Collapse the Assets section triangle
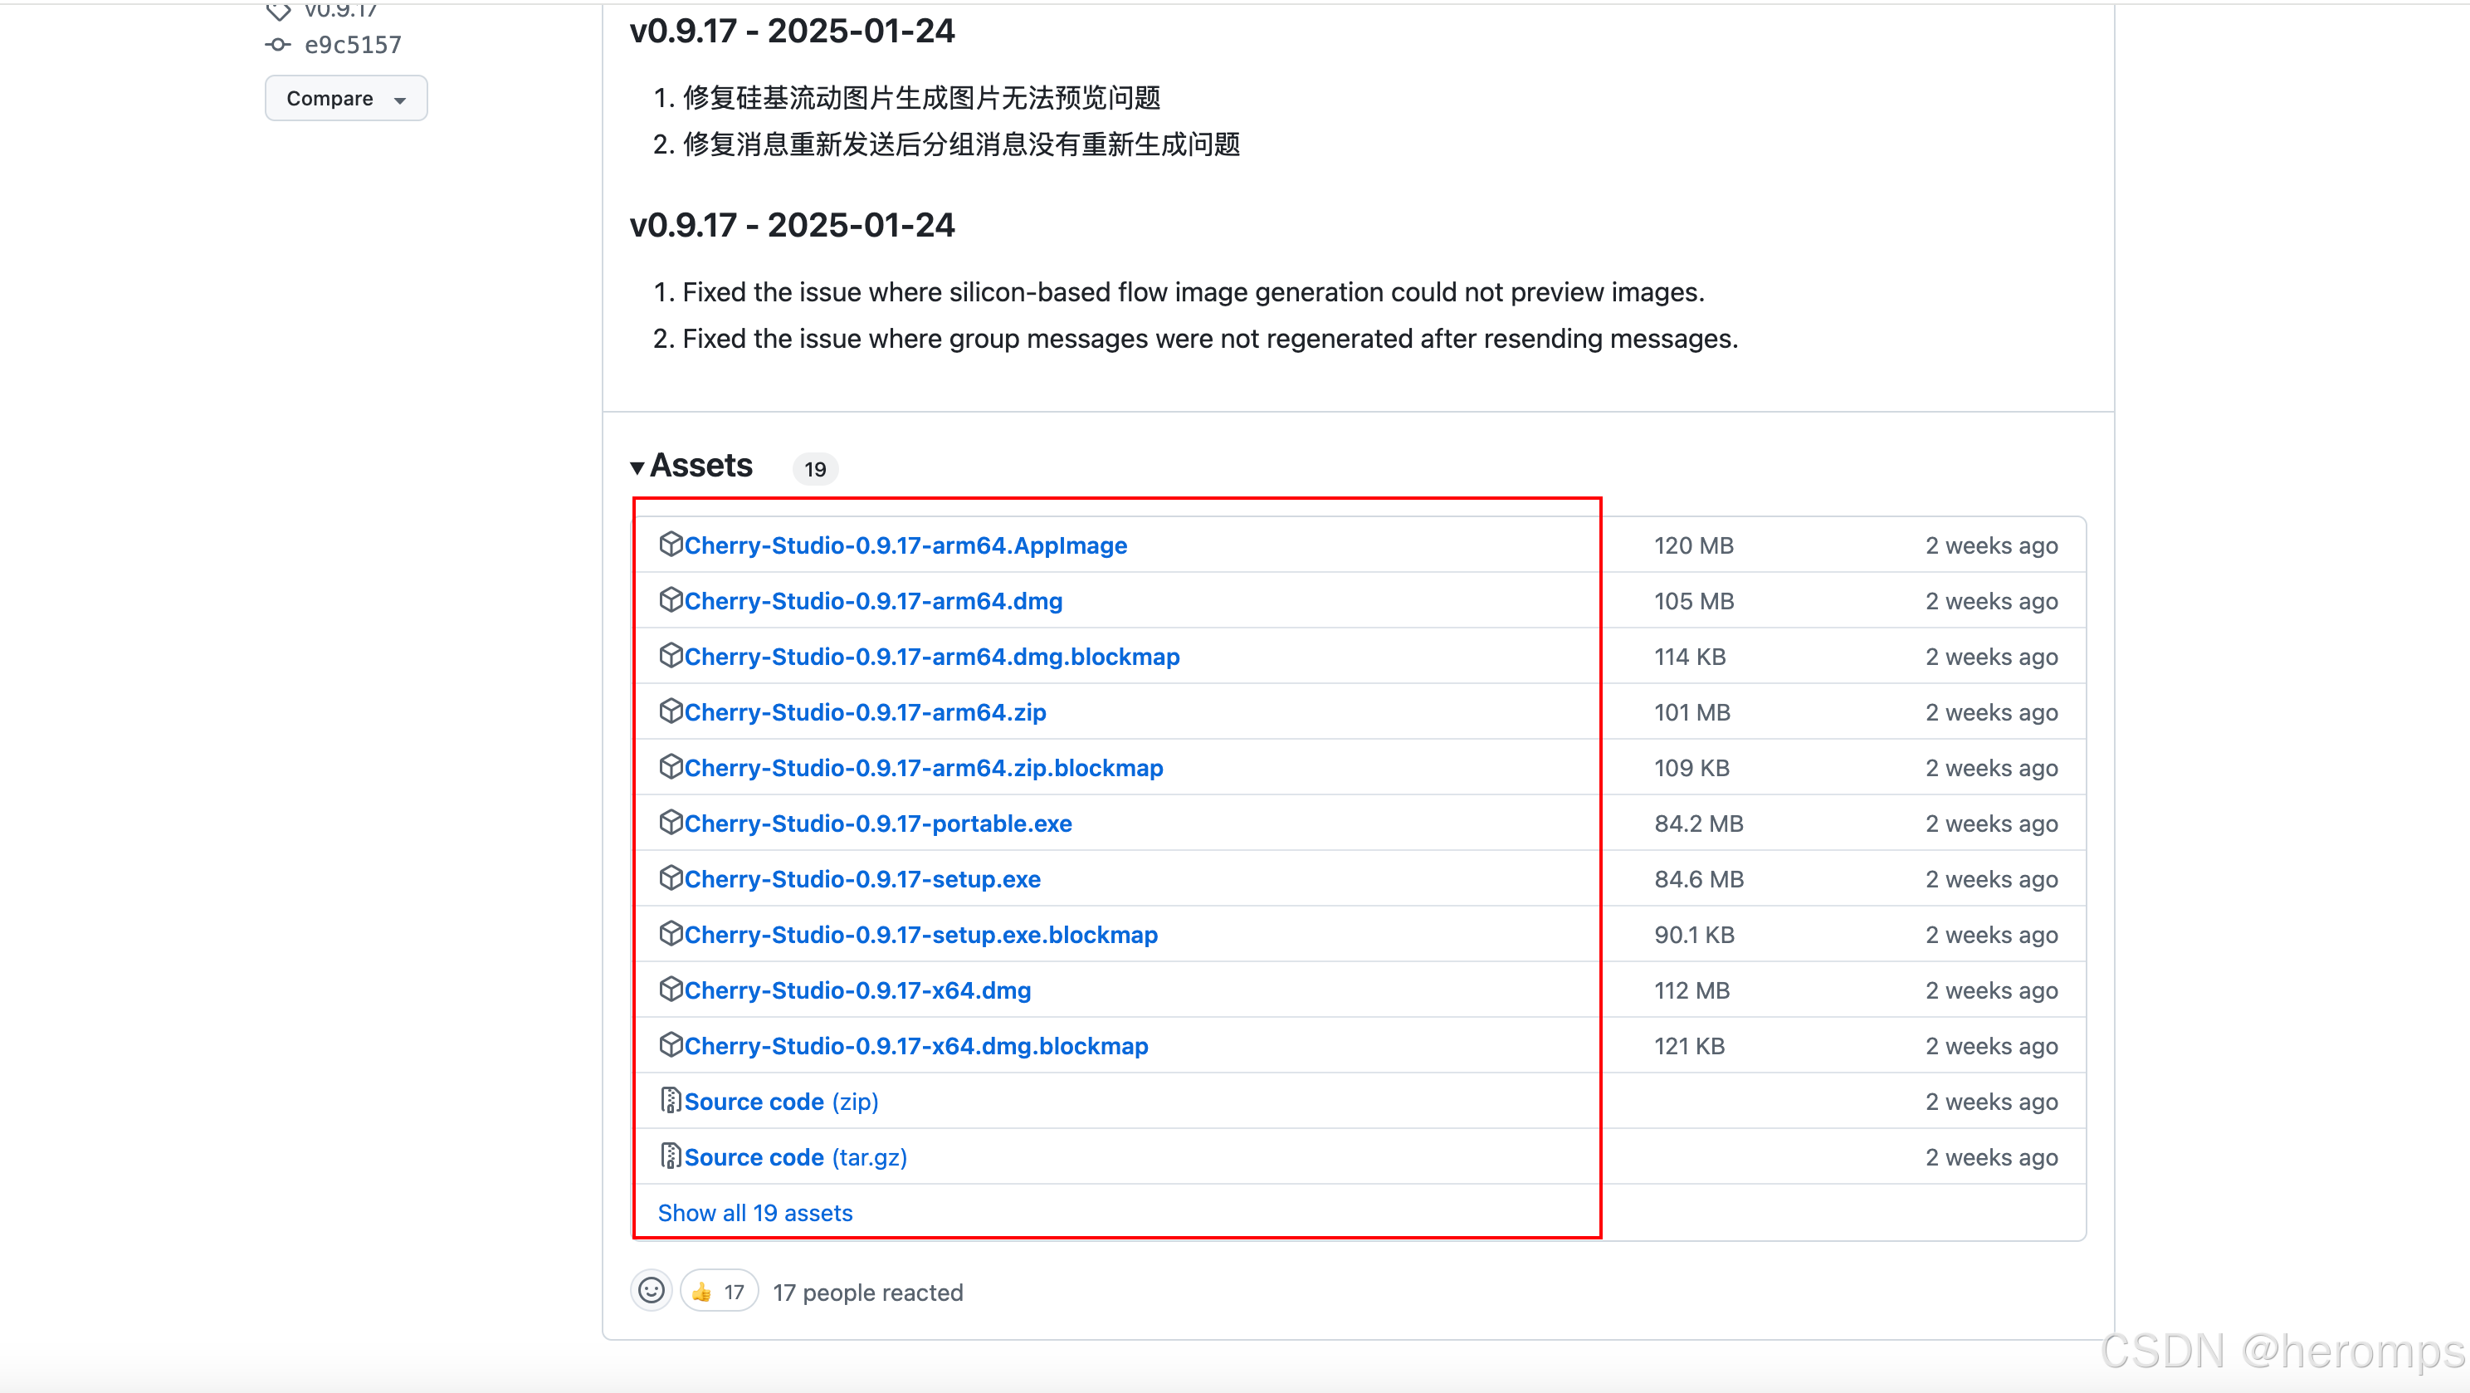Screen dimensions: 2470x1393 click(x=637, y=467)
